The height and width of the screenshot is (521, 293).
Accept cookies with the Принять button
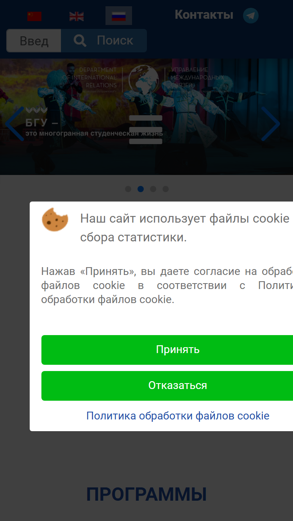pos(167,350)
